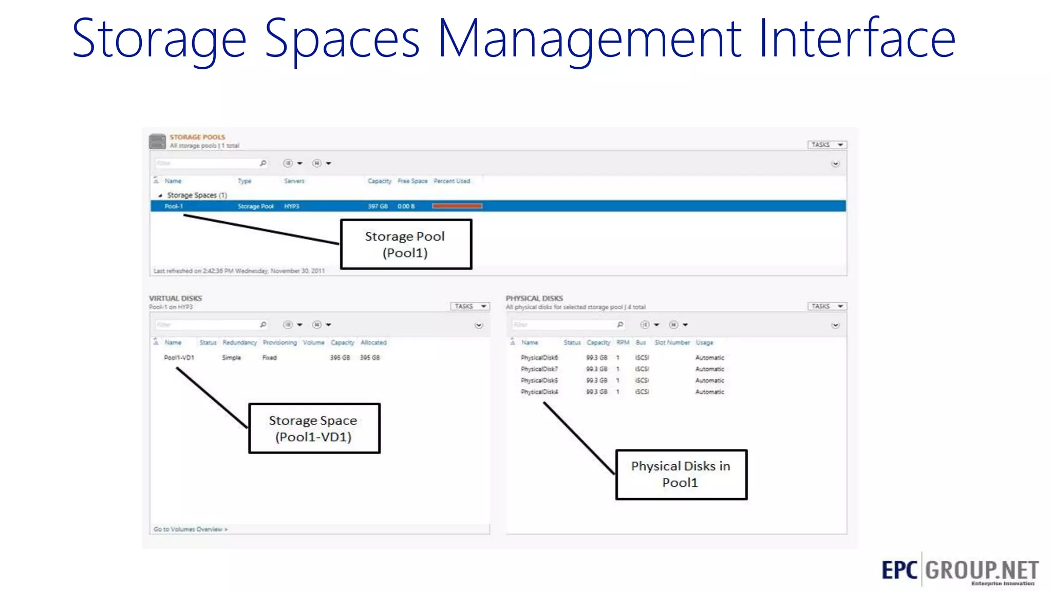Click search magnifier in Storage Pools filter
Screen dimensions: 1052x591
pos(263,163)
